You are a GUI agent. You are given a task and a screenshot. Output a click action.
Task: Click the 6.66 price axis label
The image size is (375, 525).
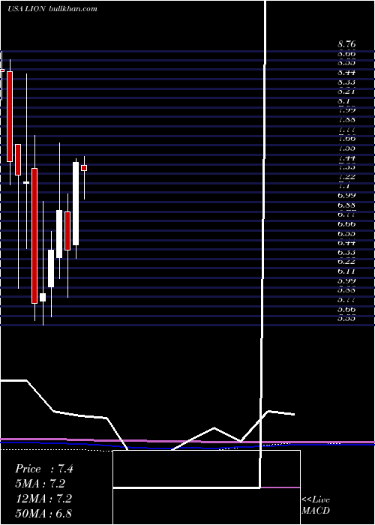[346, 223]
